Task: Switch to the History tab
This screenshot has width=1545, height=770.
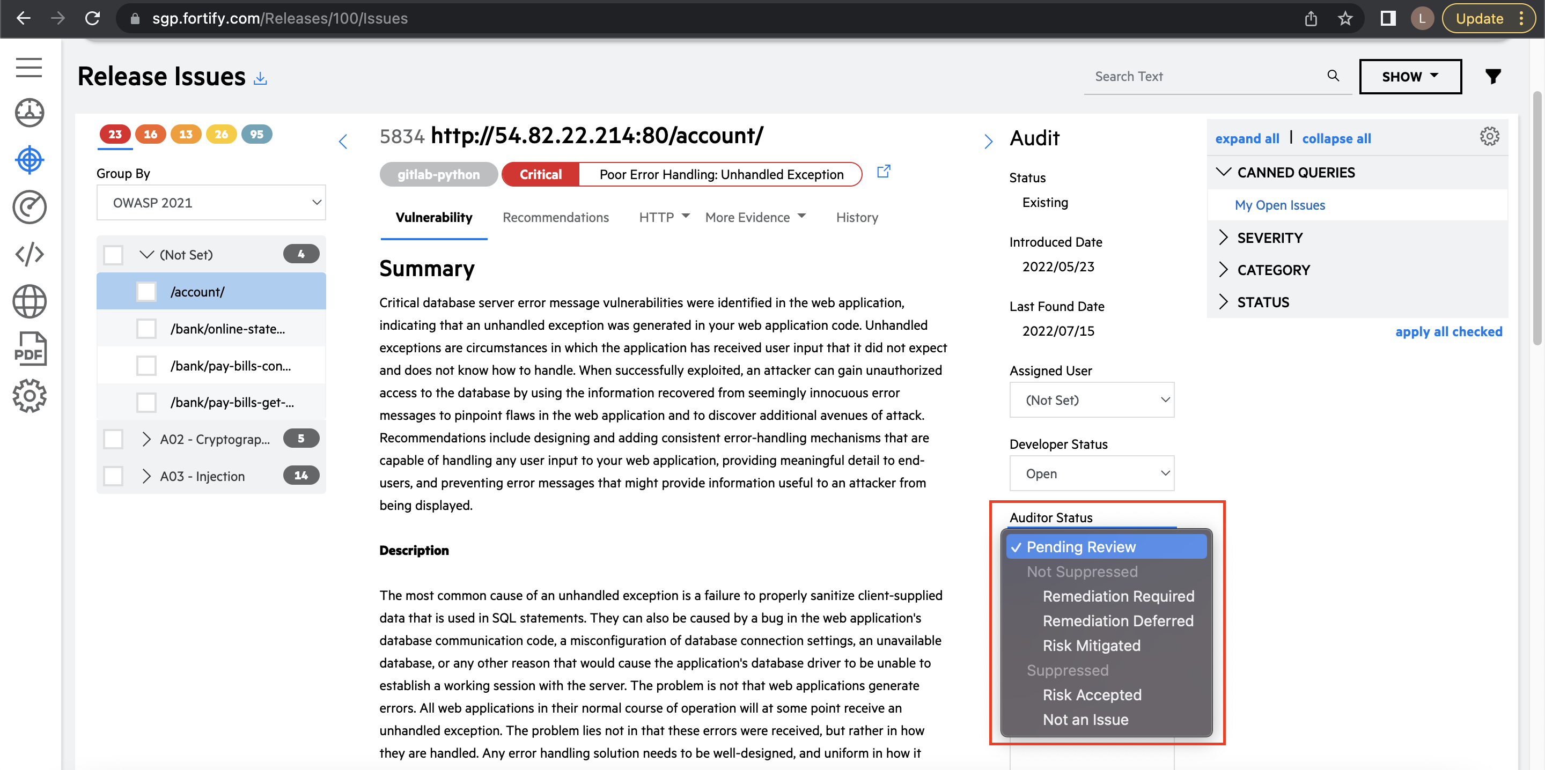Action: 857,218
